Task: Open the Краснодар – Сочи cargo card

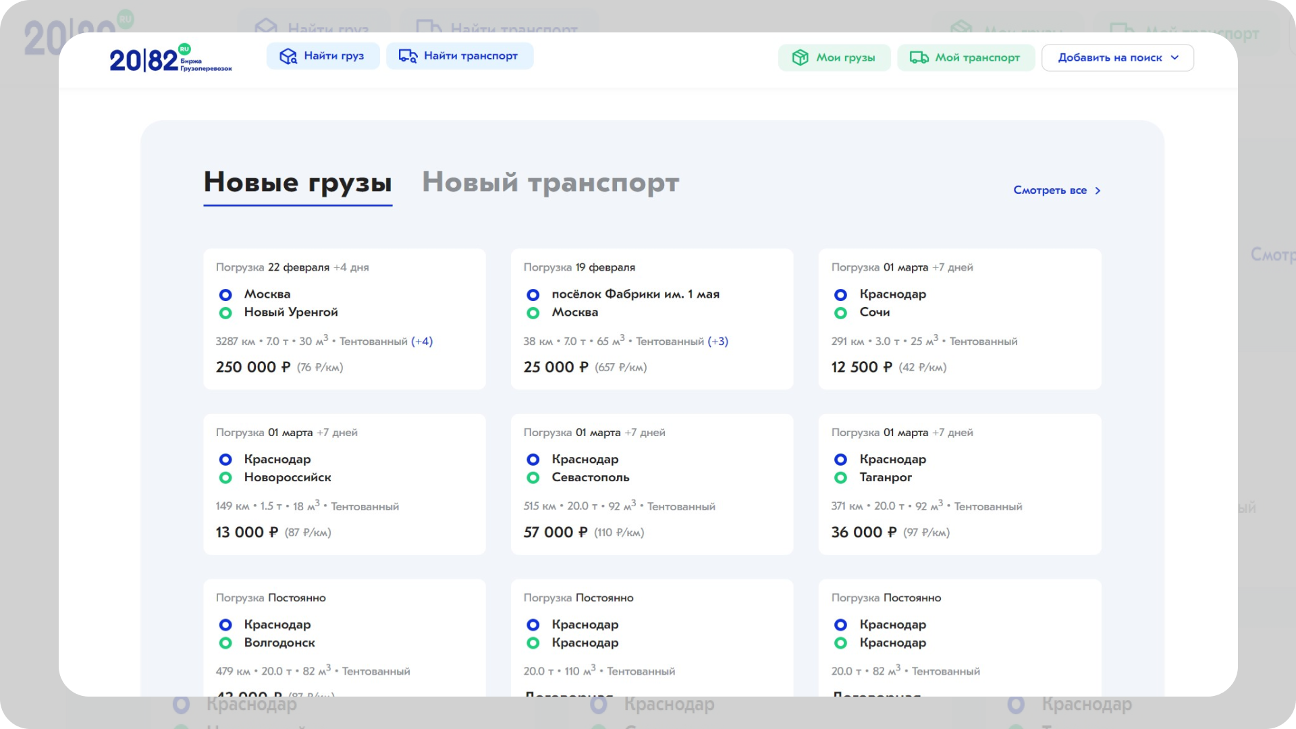Action: (x=959, y=319)
